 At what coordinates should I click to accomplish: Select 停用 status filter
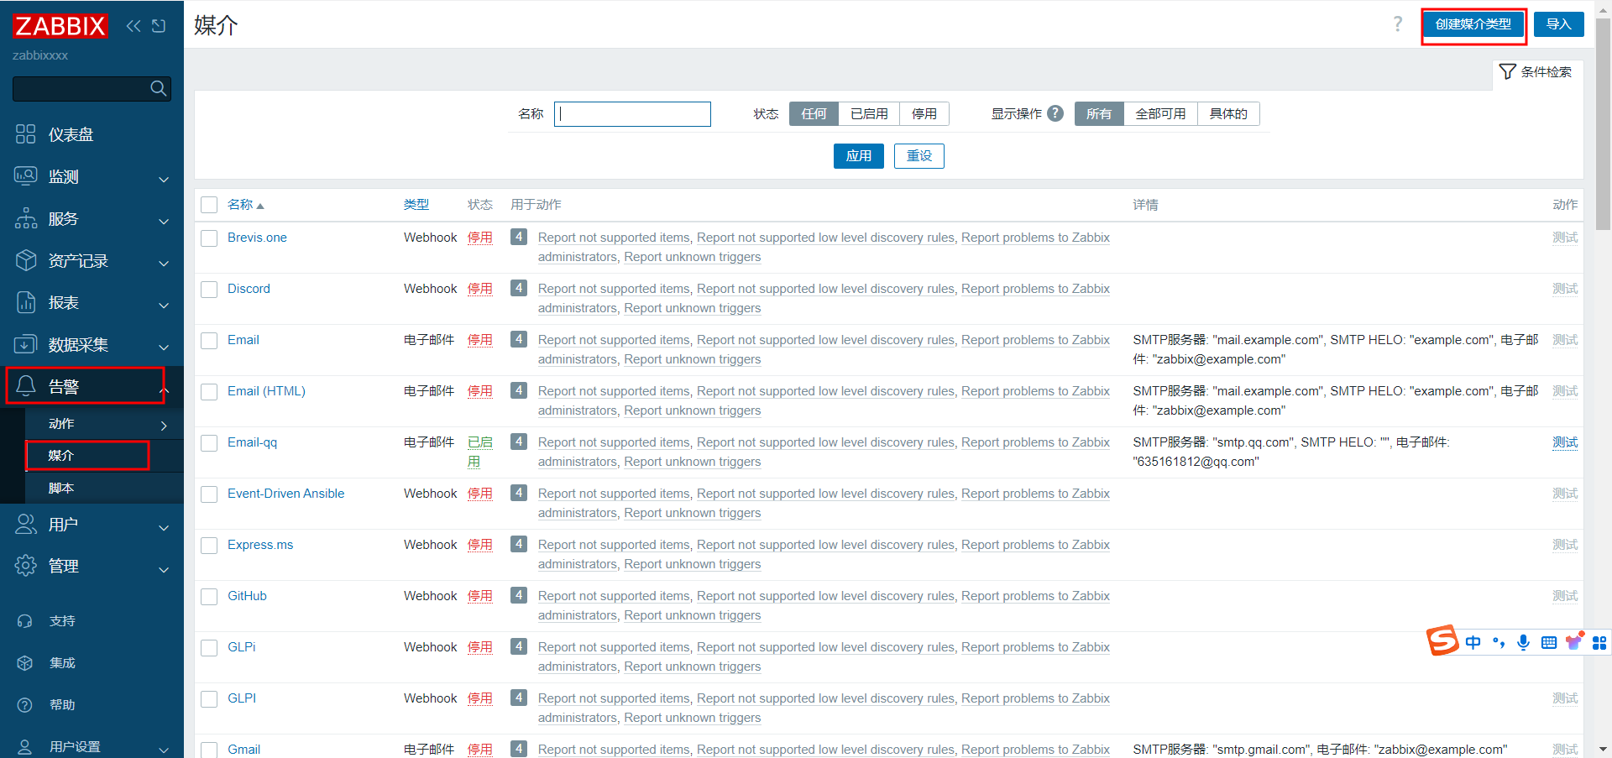tap(924, 113)
